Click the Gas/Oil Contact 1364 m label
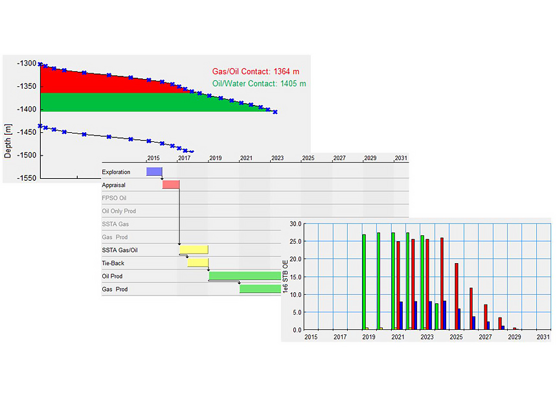The image size is (557, 418). (x=257, y=71)
